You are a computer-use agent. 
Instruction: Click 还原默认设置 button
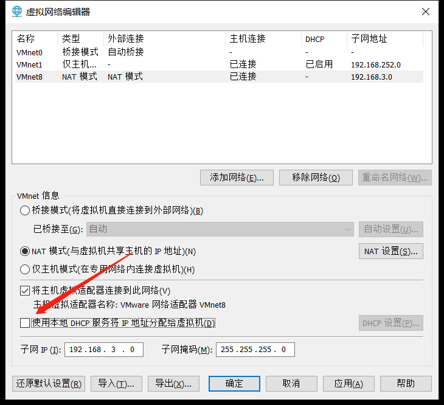point(48,384)
